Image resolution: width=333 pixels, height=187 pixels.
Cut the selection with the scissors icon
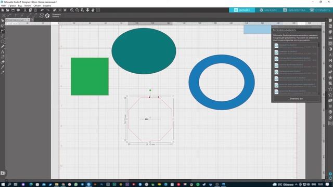pyautogui.click(x=25, y=10)
